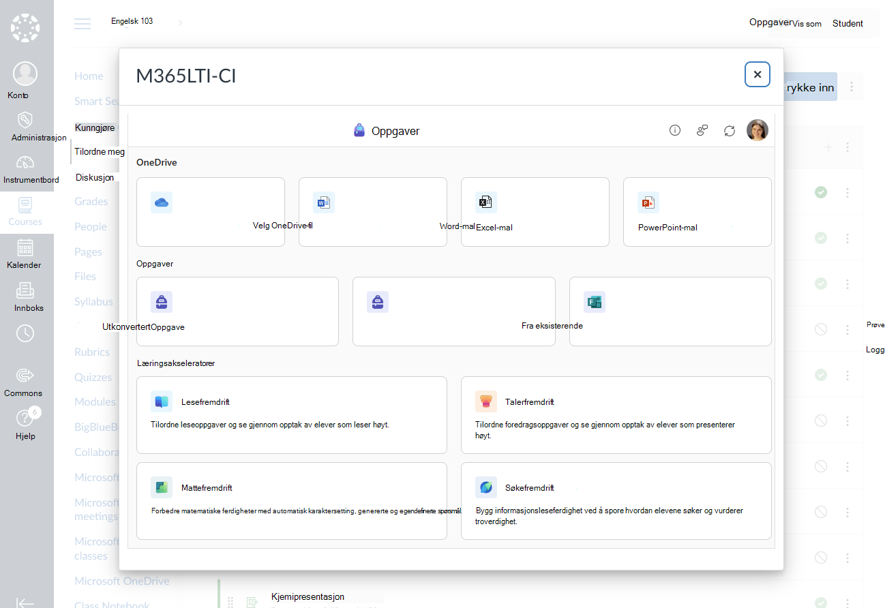This screenshot has width=885, height=608.
Task: Open Administrasjon shield icon
Action: tap(25, 120)
